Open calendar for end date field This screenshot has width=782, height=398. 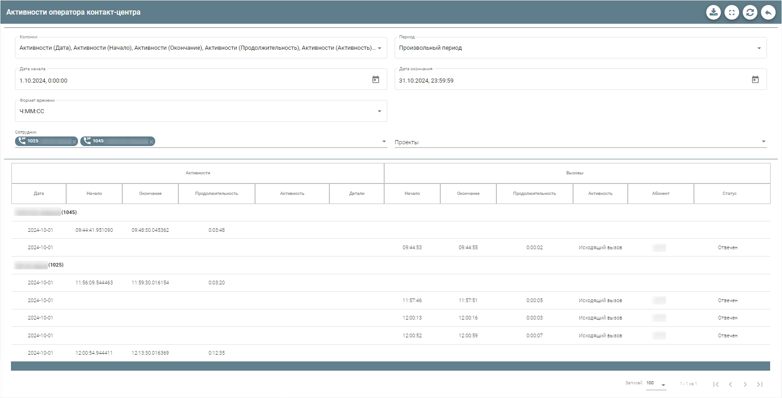[x=755, y=80]
